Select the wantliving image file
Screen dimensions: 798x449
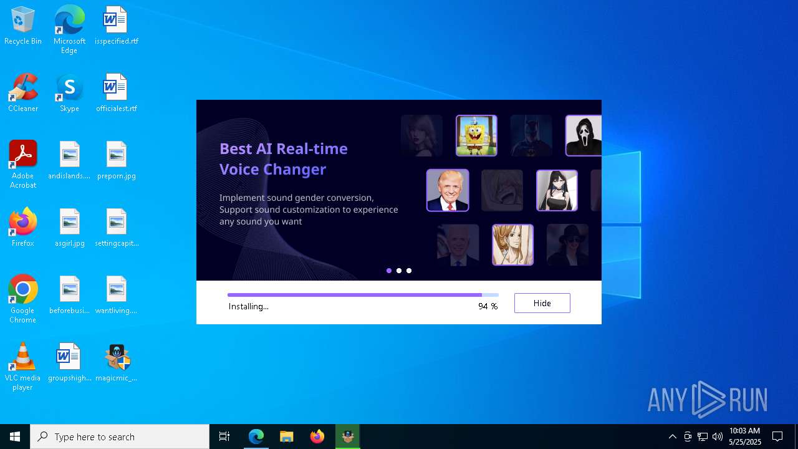pos(117,296)
